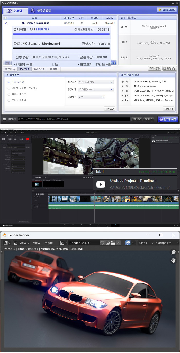The width and height of the screenshot is (180, 353).
Task: Open the Slot 1 dropdown
Action: coord(145,243)
